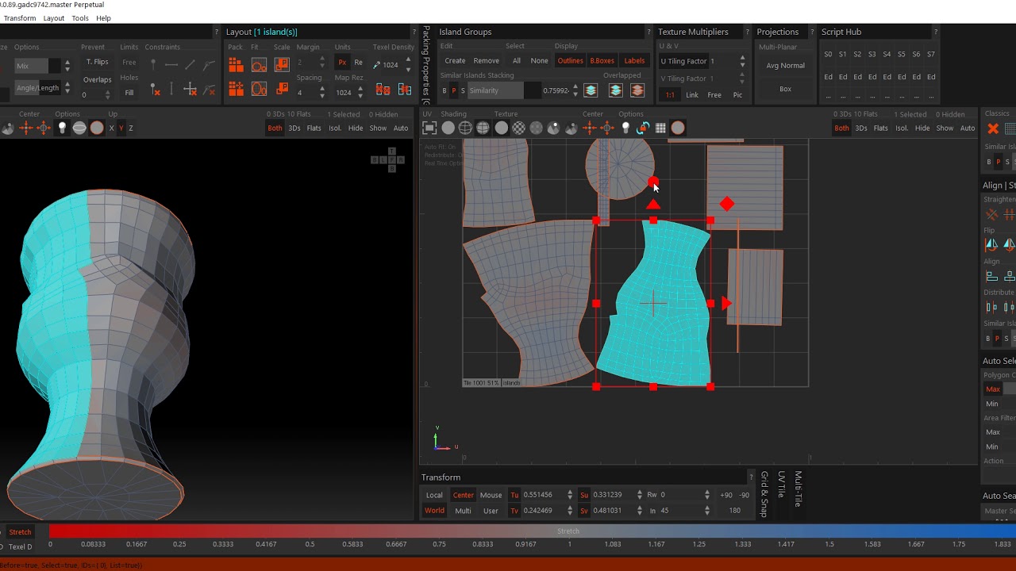
Task: Toggle island Labels display
Action: tap(634, 61)
